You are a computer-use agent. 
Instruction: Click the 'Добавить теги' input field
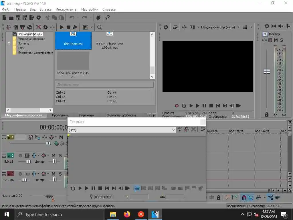[105, 85]
